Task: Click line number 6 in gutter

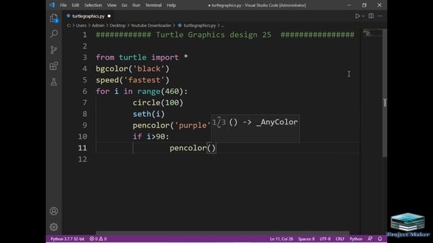Action: (85, 92)
